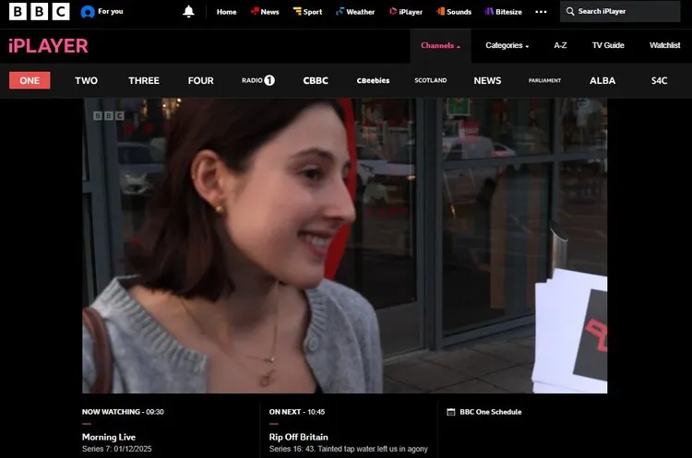692x458 pixels.
Task: Click the pink iPLAYER logo
Action: point(49,46)
